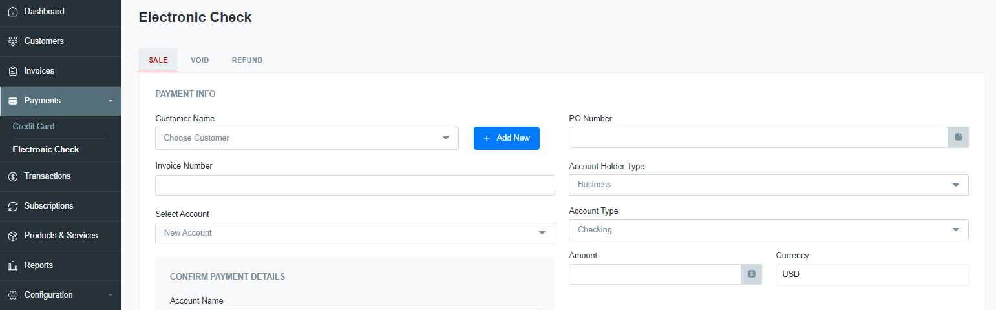Switch to the REFUND tab
The image size is (996, 310).
point(247,60)
